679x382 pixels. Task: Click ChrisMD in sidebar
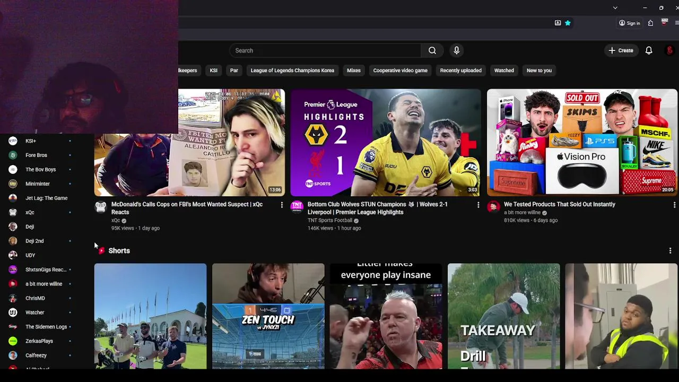pyautogui.click(x=35, y=298)
